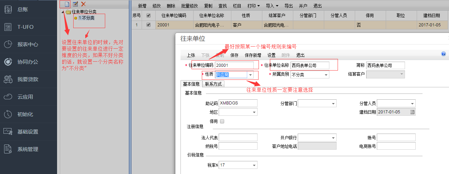Click the edit category pencil icon

tap(75, 4)
